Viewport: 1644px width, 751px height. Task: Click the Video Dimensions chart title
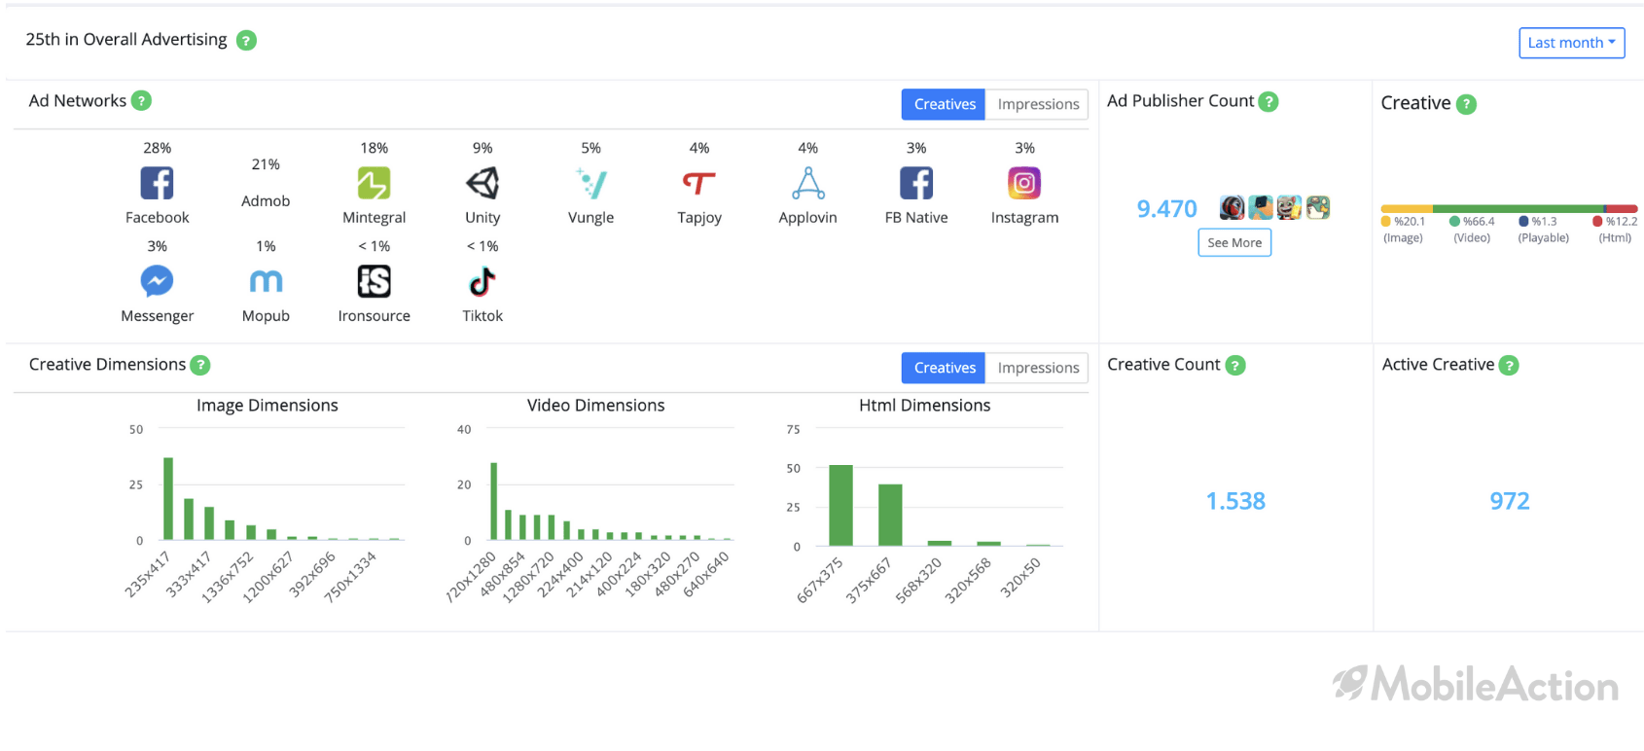click(x=595, y=406)
